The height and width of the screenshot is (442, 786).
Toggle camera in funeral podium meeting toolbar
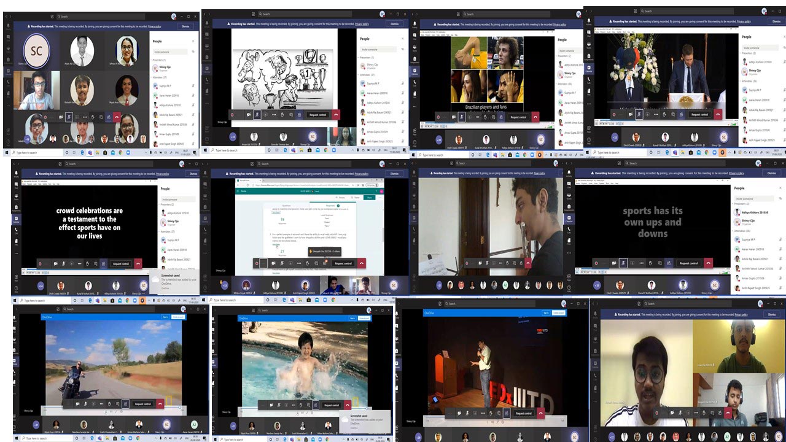click(630, 114)
